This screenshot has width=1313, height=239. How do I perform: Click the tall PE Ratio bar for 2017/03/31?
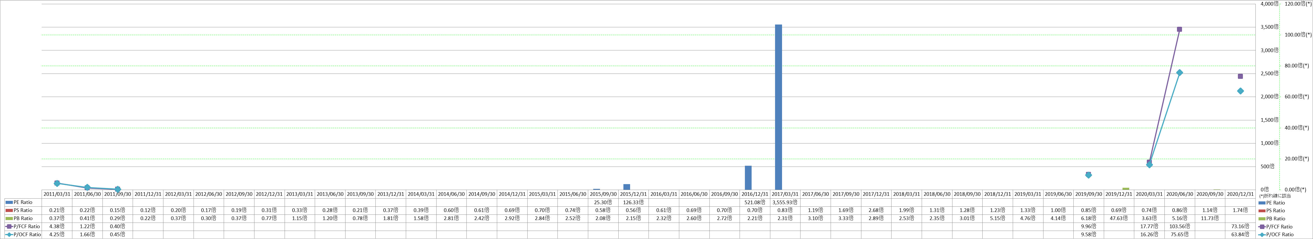point(778,107)
